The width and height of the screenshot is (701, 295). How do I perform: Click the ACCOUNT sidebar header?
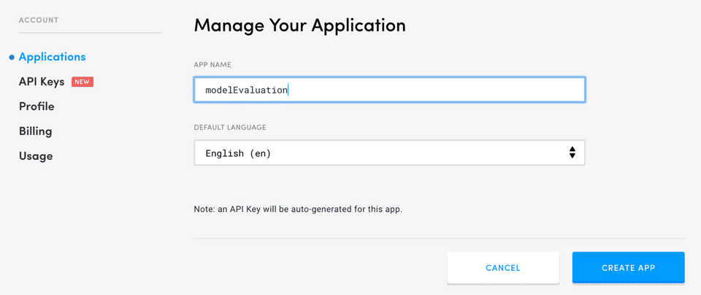[x=39, y=20]
